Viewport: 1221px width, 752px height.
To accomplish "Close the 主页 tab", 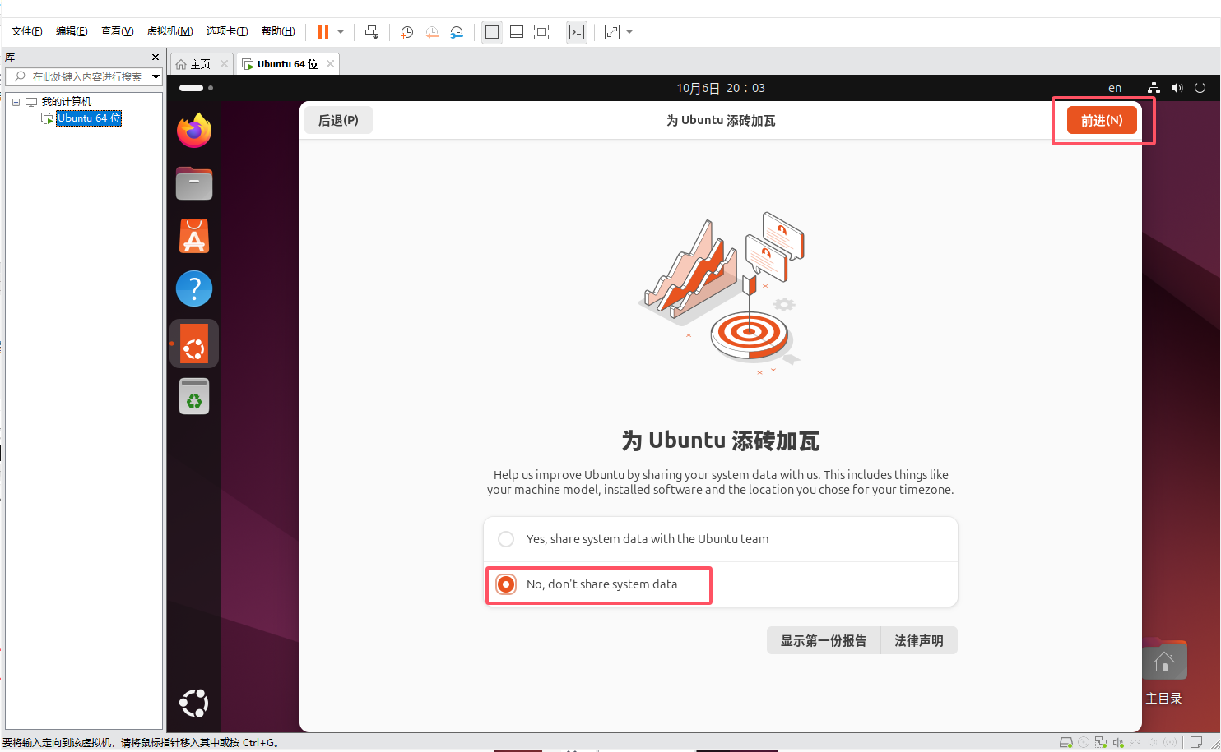I will click(224, 64).
